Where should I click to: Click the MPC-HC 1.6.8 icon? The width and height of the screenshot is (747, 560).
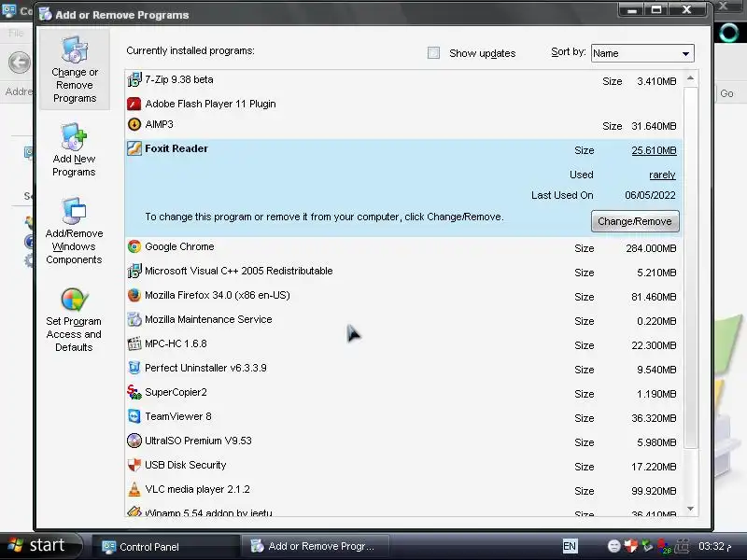pyautogui.click(x=134, y=343)
